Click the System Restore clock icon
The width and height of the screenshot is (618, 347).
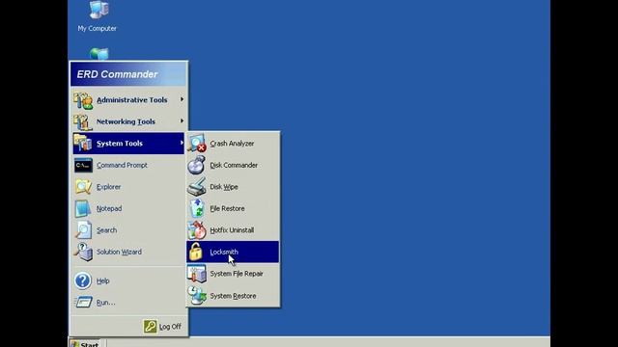[196, 296]
